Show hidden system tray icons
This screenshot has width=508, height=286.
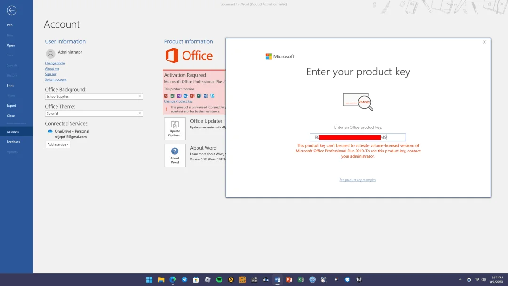pos(460,279)
